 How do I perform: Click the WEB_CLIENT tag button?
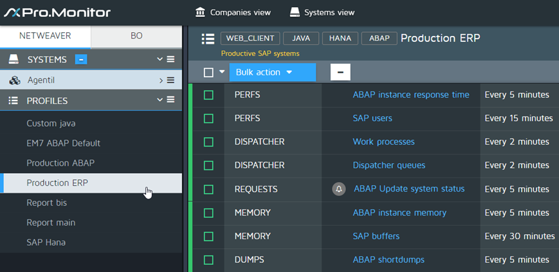(x=250, y=39)
